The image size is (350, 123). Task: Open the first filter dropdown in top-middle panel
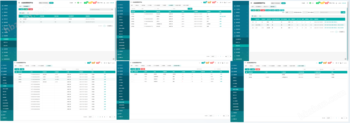click(135, 9)
